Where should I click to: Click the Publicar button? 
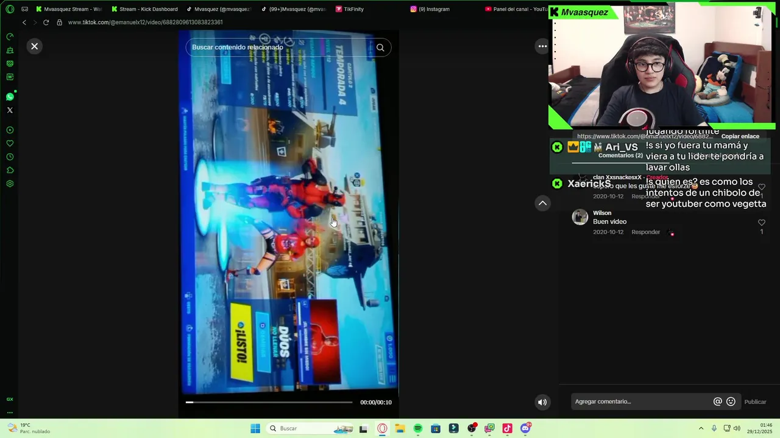(x=755, y=401)
